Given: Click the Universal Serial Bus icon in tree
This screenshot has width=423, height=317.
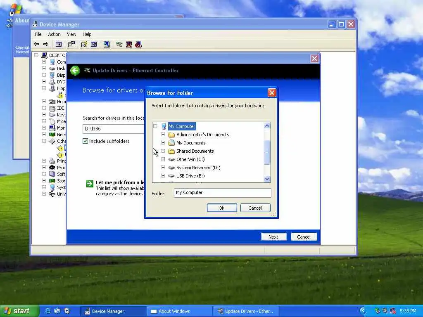Looking at the screenshot, I should tap(52, 194).
